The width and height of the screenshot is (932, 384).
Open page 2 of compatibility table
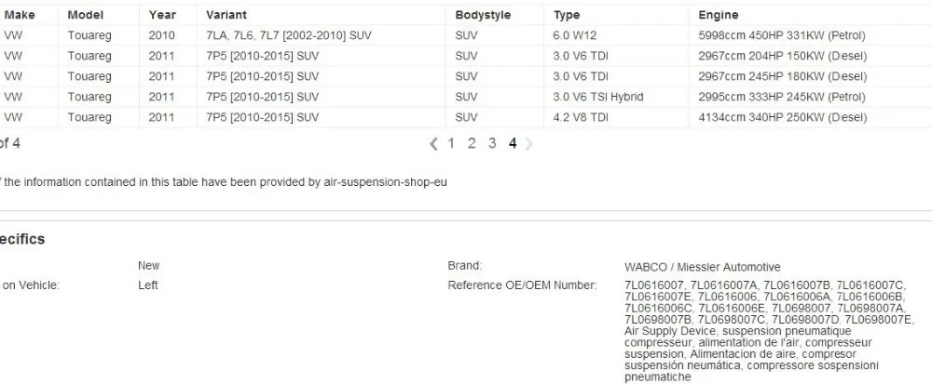472,143
